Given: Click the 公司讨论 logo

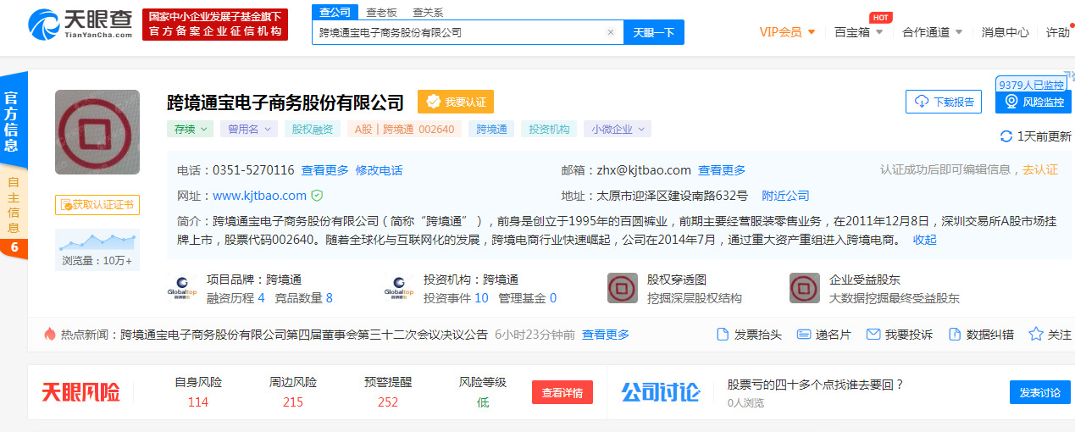Looking at the screenshot, I should pyautogui.click(x=661, y=392).
